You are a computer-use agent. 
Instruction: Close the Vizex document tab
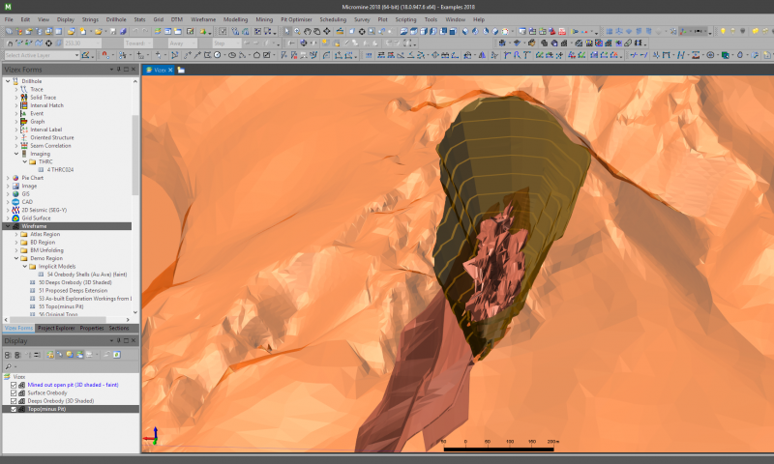click(x=171, y=70)
